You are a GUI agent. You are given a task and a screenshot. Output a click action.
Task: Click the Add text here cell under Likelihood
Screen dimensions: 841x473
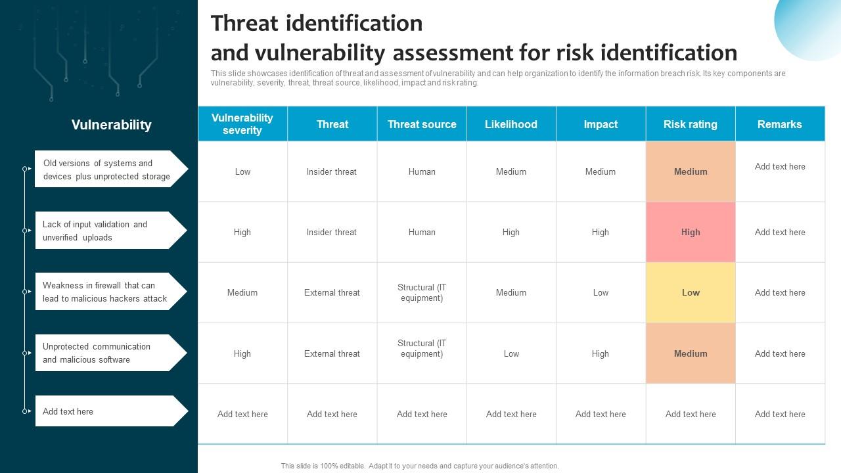click(x=511, y=414)
